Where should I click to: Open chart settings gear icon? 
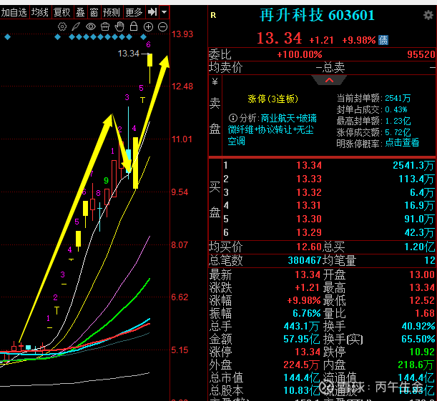pos(62,26)
